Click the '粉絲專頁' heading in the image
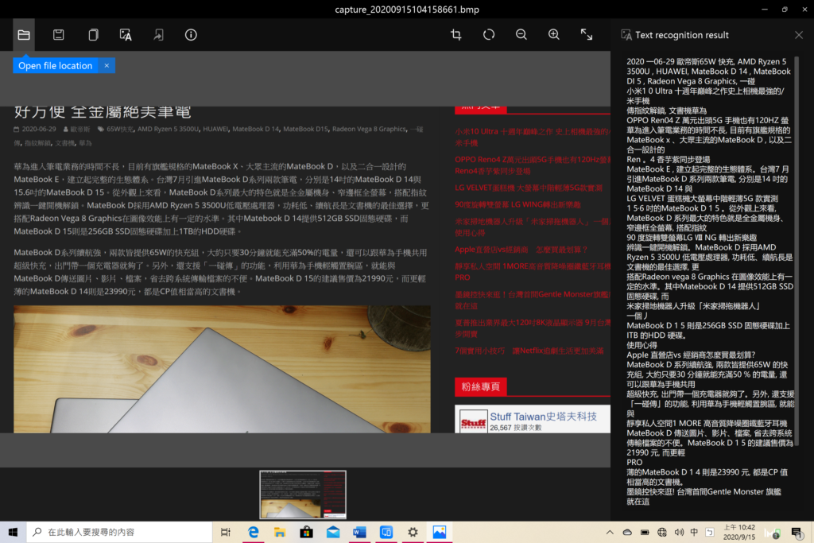The height and width of the screenshot is (543, 814). (x=480, y=386)
